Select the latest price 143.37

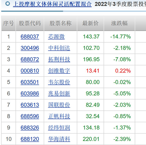coord(91,37)
